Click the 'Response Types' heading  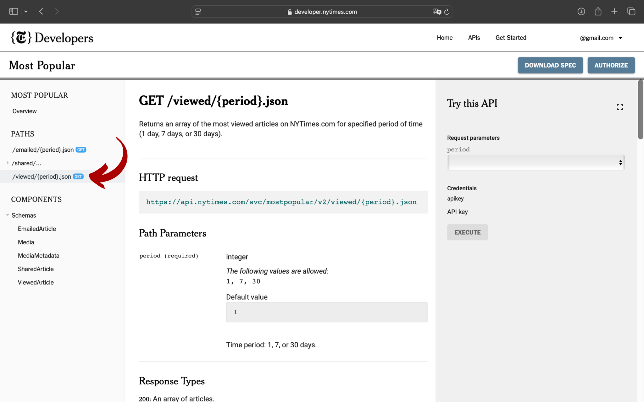point(172,381)
